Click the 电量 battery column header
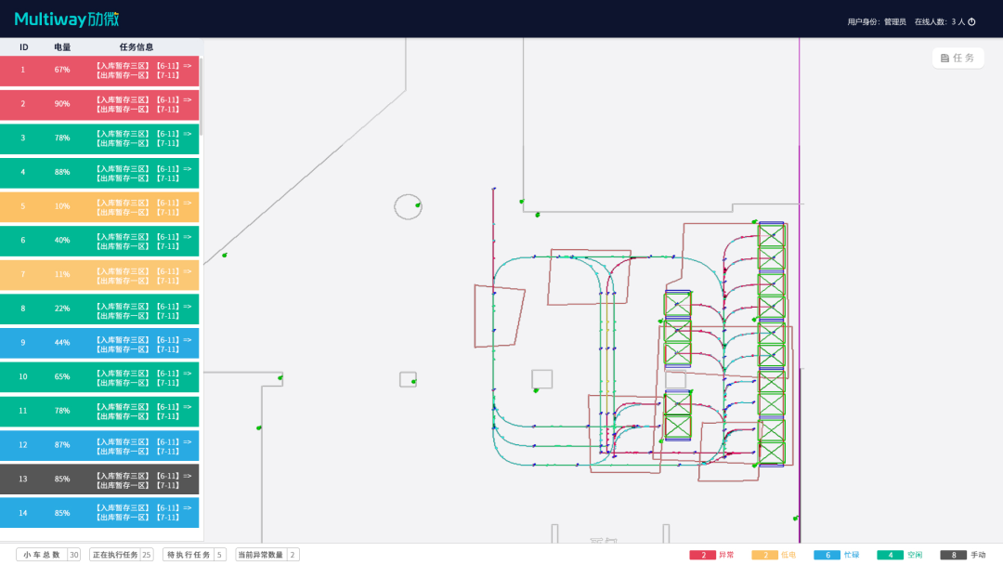Image resolution: width=1003 pixels, height=565 pixels. tap(62, 47)
